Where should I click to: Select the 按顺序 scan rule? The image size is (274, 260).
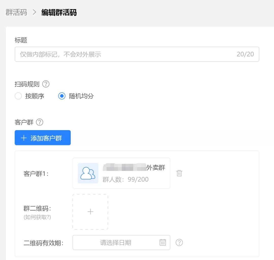18,96
